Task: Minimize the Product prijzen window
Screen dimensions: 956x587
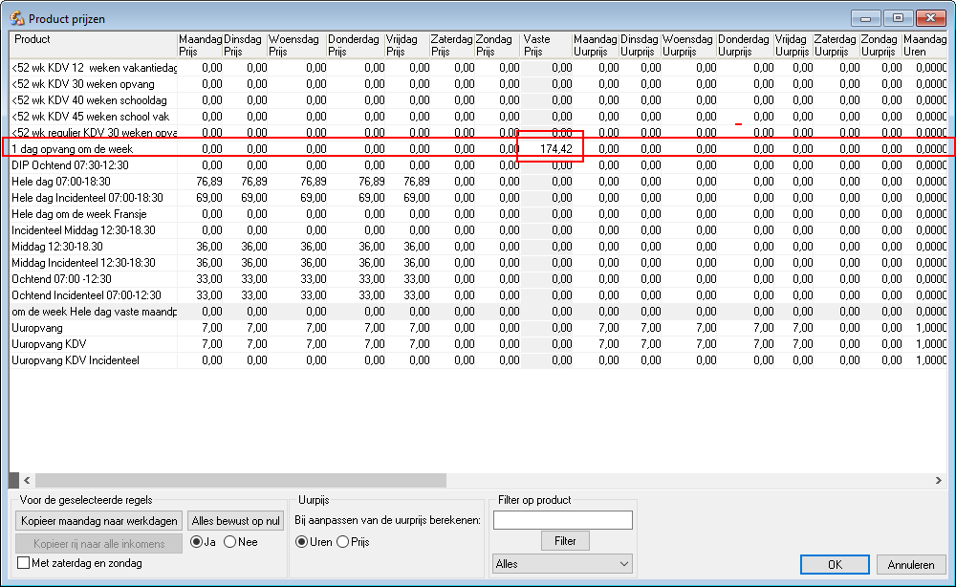Action: point(868,17)
